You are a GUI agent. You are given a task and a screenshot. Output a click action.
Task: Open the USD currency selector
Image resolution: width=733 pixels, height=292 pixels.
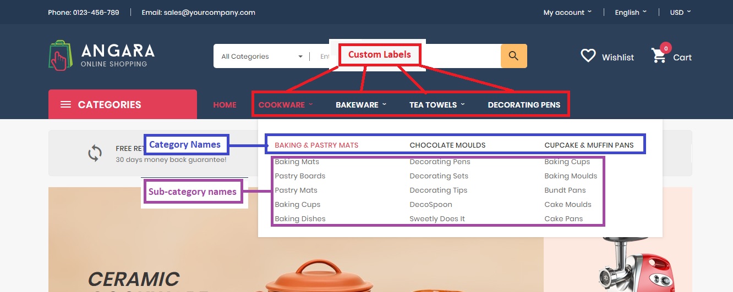680,12
